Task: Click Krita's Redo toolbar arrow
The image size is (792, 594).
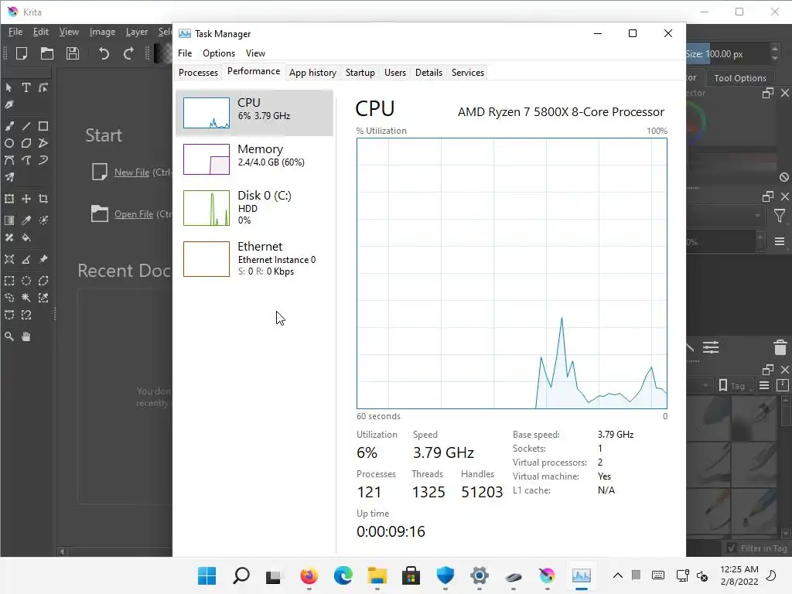Action: click(129, 53)
